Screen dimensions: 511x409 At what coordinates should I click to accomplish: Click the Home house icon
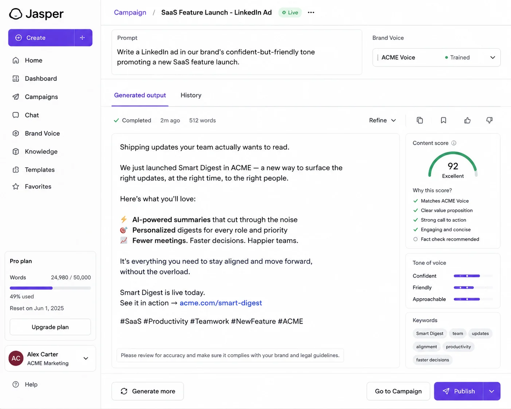click(16, 60)
